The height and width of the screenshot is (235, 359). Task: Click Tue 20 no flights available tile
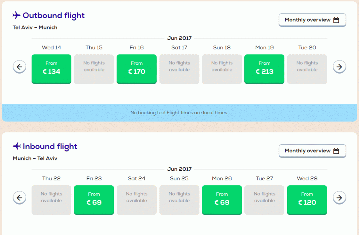tap(307, 69)
